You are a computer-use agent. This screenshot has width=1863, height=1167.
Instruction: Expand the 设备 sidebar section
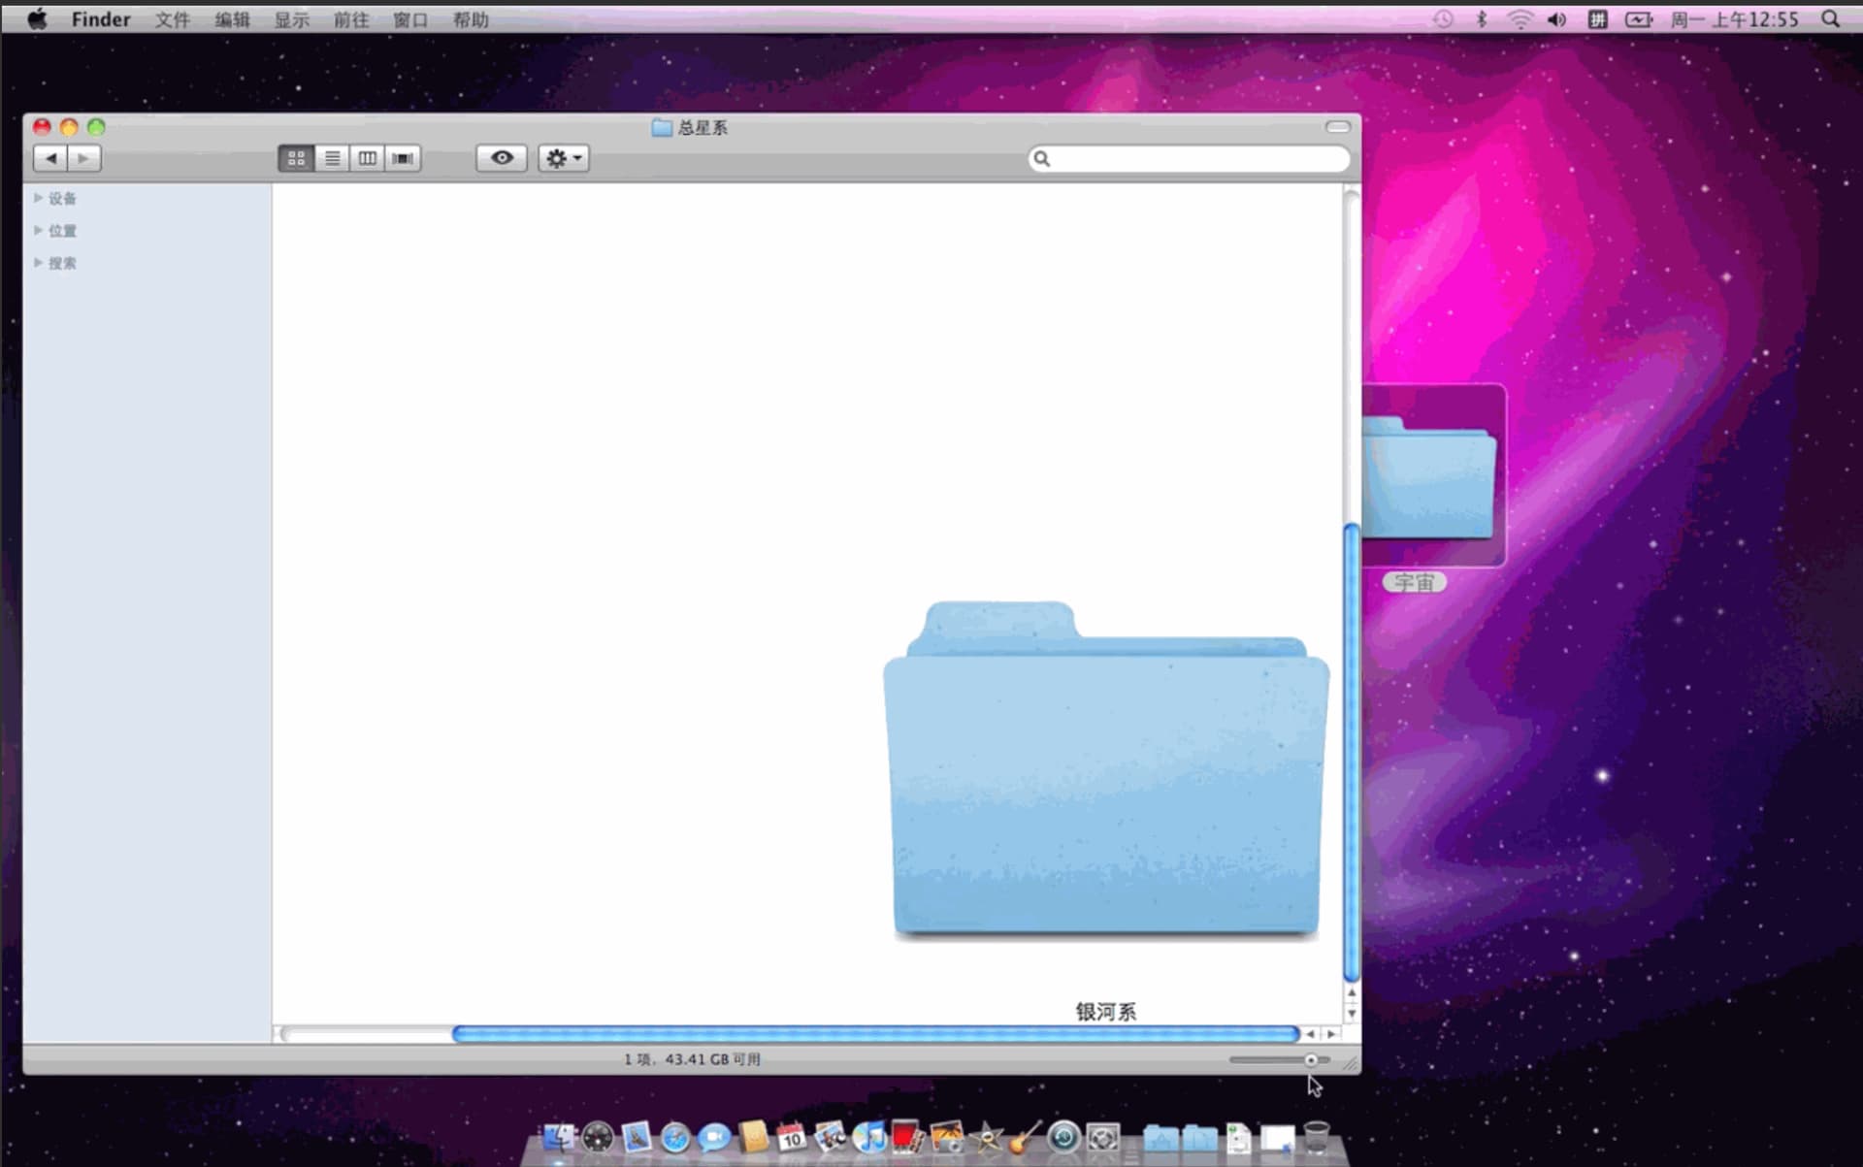click(38, 198)
